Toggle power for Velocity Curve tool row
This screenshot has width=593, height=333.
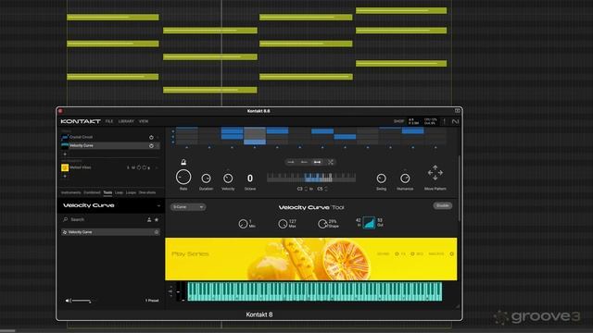pyautogui.click(x=151, y=145)
